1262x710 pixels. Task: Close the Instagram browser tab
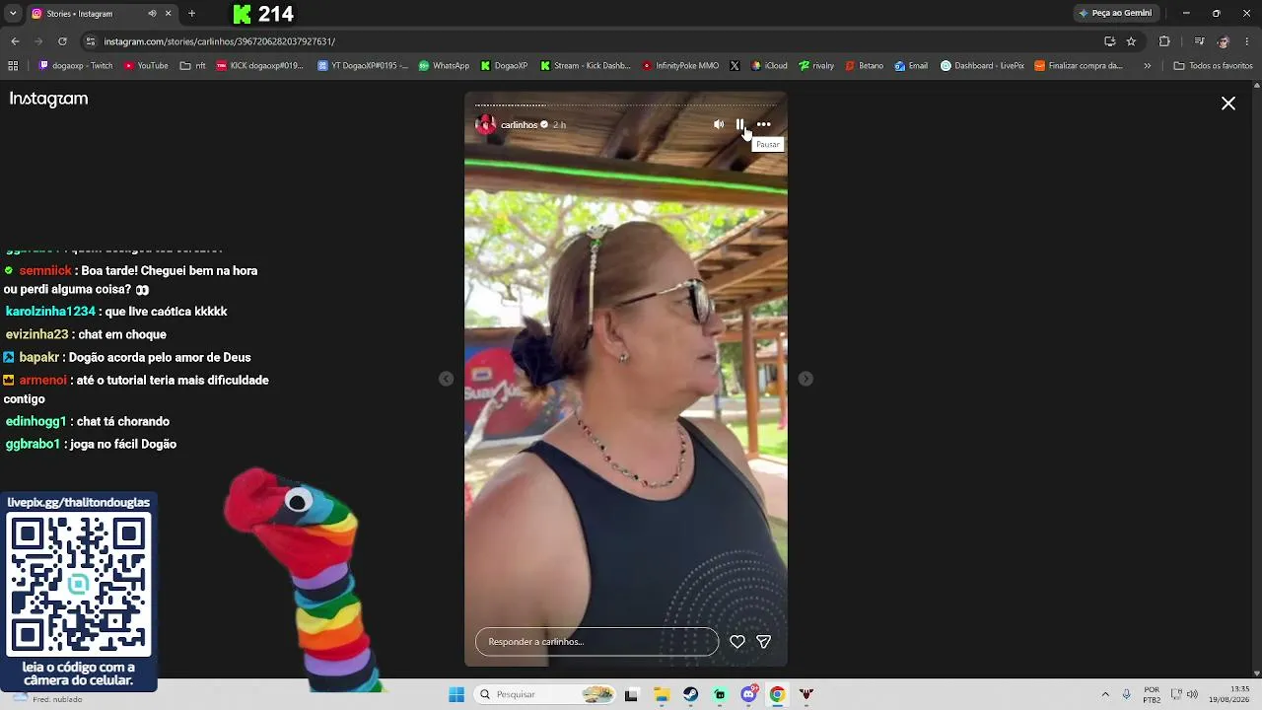(x=169, y=14)
